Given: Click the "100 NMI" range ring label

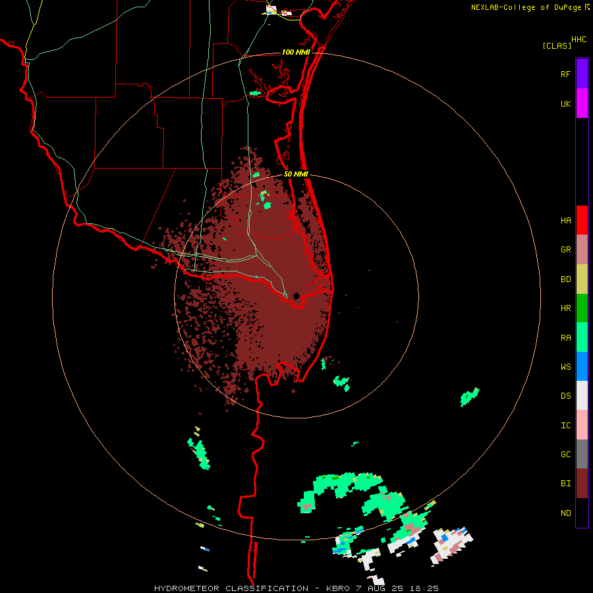Looking at the screenshot, I should coord(295,52).
